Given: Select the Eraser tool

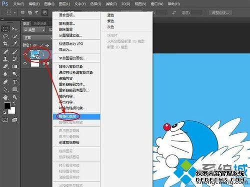Looking at the screenshot, I should tap(5, 66).
